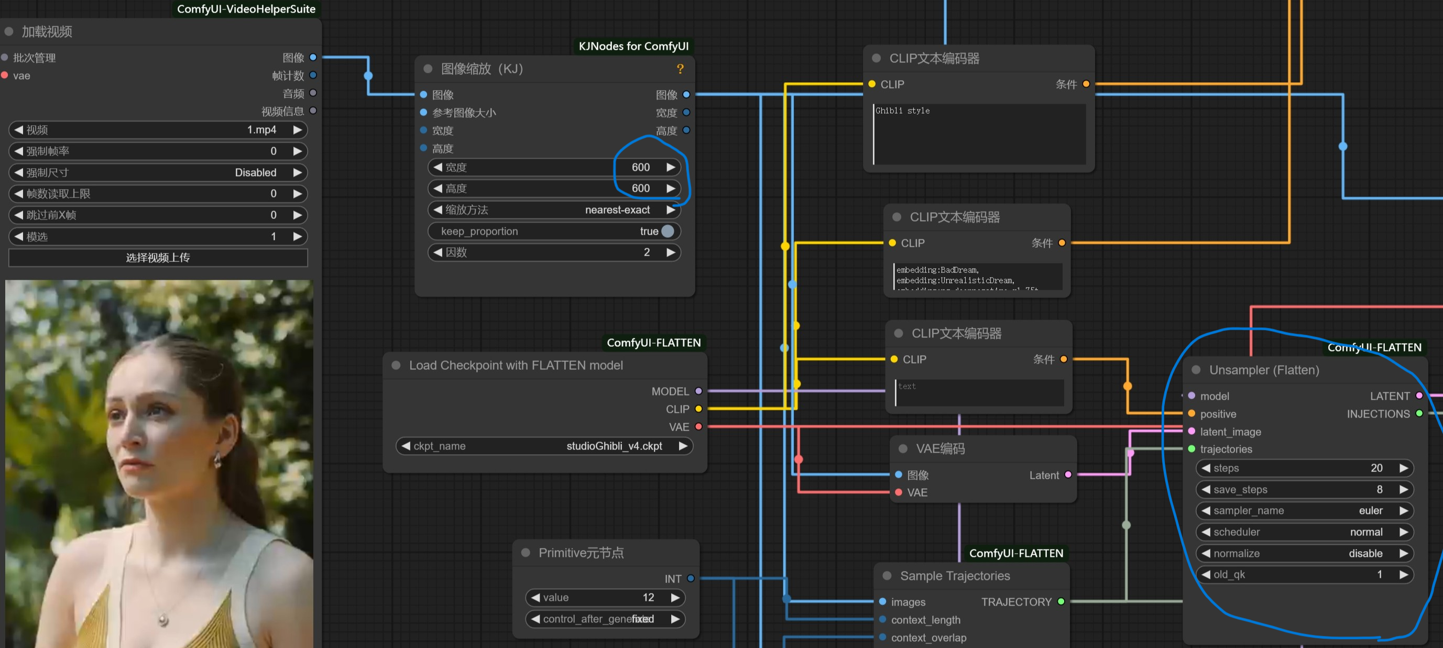1443x648 pixels.
Task: Click the context_overlap input socket
Action: pyautogui.click(x=882, y=638)
